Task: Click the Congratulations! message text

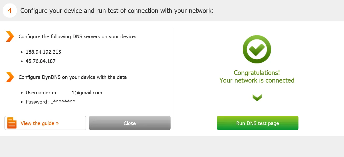Action: pos(257,73)
